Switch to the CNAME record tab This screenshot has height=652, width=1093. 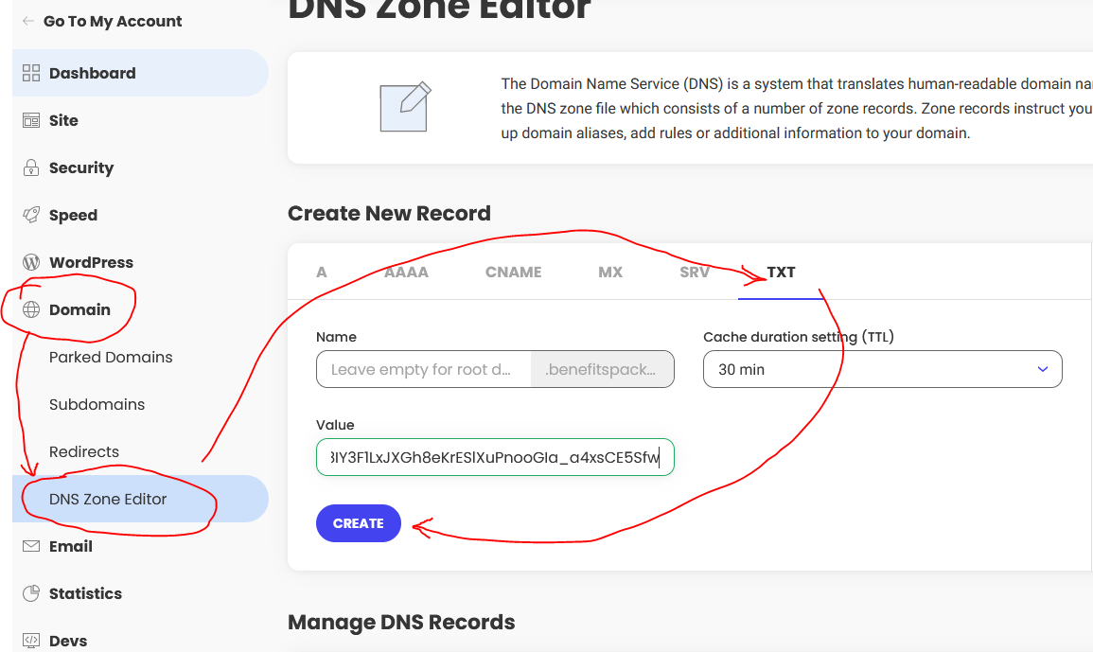click(x=513, y=272)
